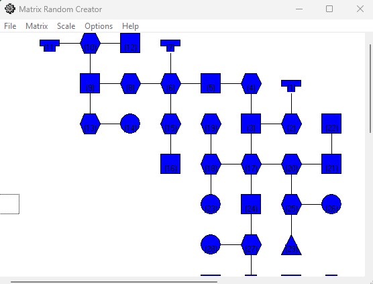This screenshot has width=373, height=284.
Task: Click the vertical scrollbar thumb
Action: (370, 89)
